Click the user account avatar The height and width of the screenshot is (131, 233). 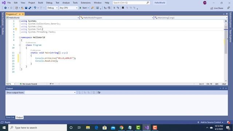tap(205, 3)
